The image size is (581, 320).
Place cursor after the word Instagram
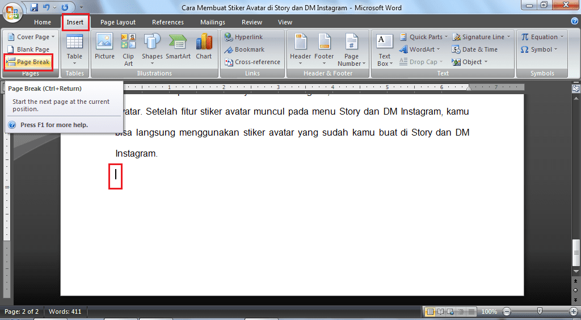(158, 153)
